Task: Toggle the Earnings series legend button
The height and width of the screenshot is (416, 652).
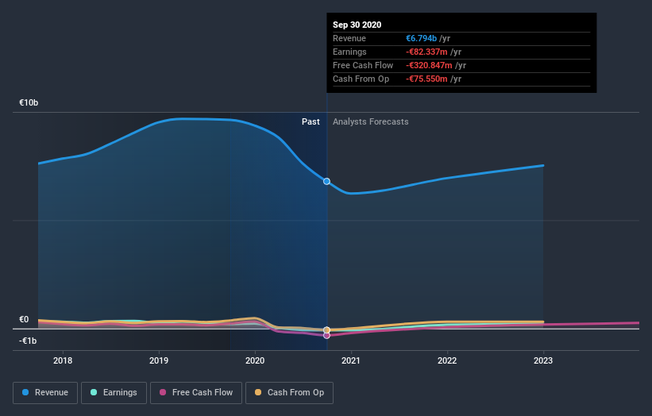Action: 114,393
